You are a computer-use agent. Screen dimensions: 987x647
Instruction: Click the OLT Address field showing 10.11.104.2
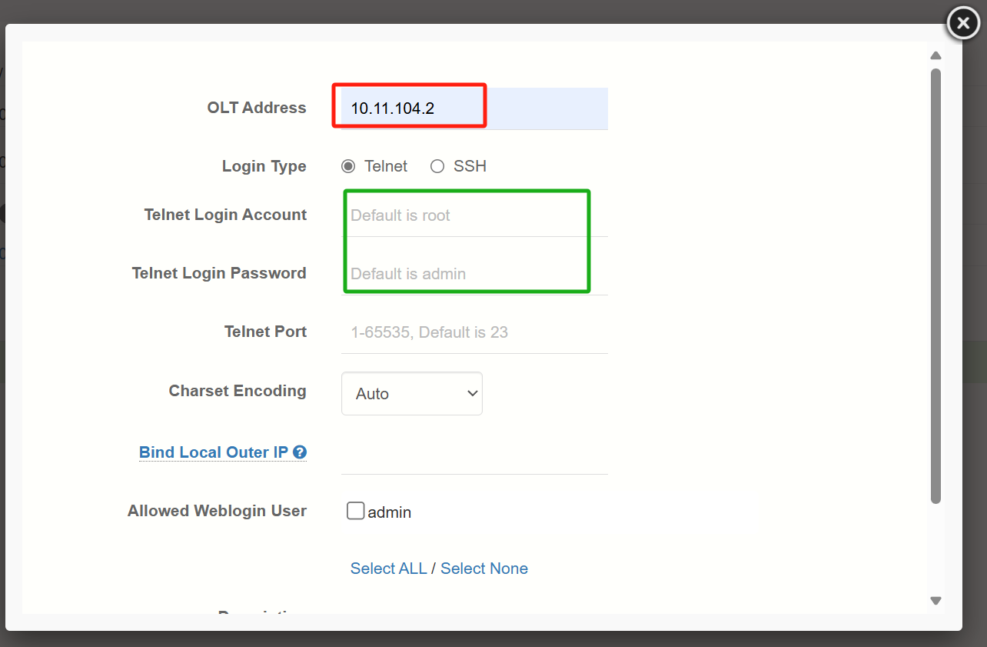[x=408, y=108]
